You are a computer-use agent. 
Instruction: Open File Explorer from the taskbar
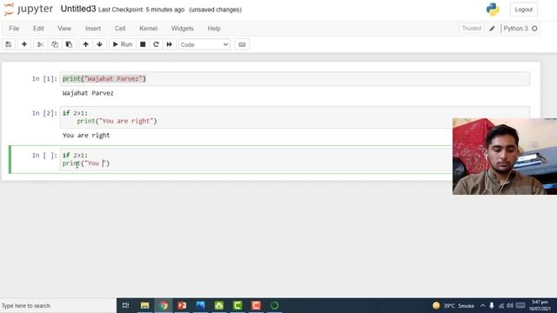pyautogui.click(x=144, y=305)
